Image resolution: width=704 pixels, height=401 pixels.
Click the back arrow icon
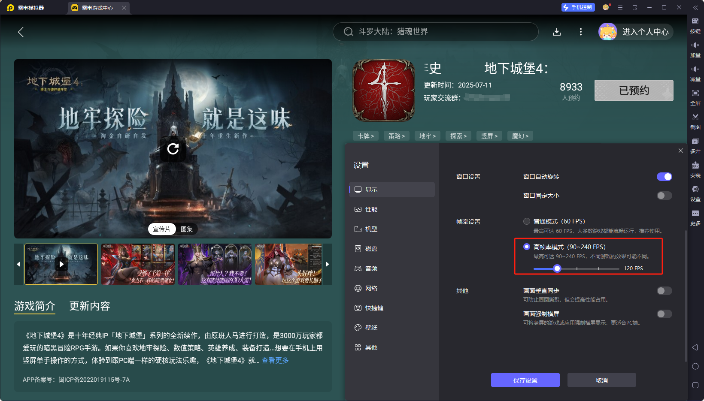point(21,32)
